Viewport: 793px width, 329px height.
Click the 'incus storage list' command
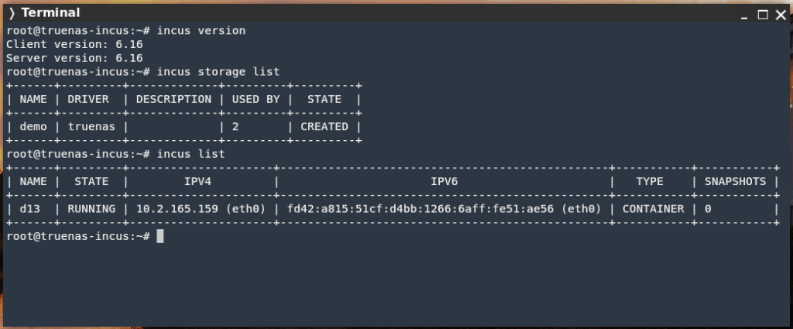(x=218, y=72)
